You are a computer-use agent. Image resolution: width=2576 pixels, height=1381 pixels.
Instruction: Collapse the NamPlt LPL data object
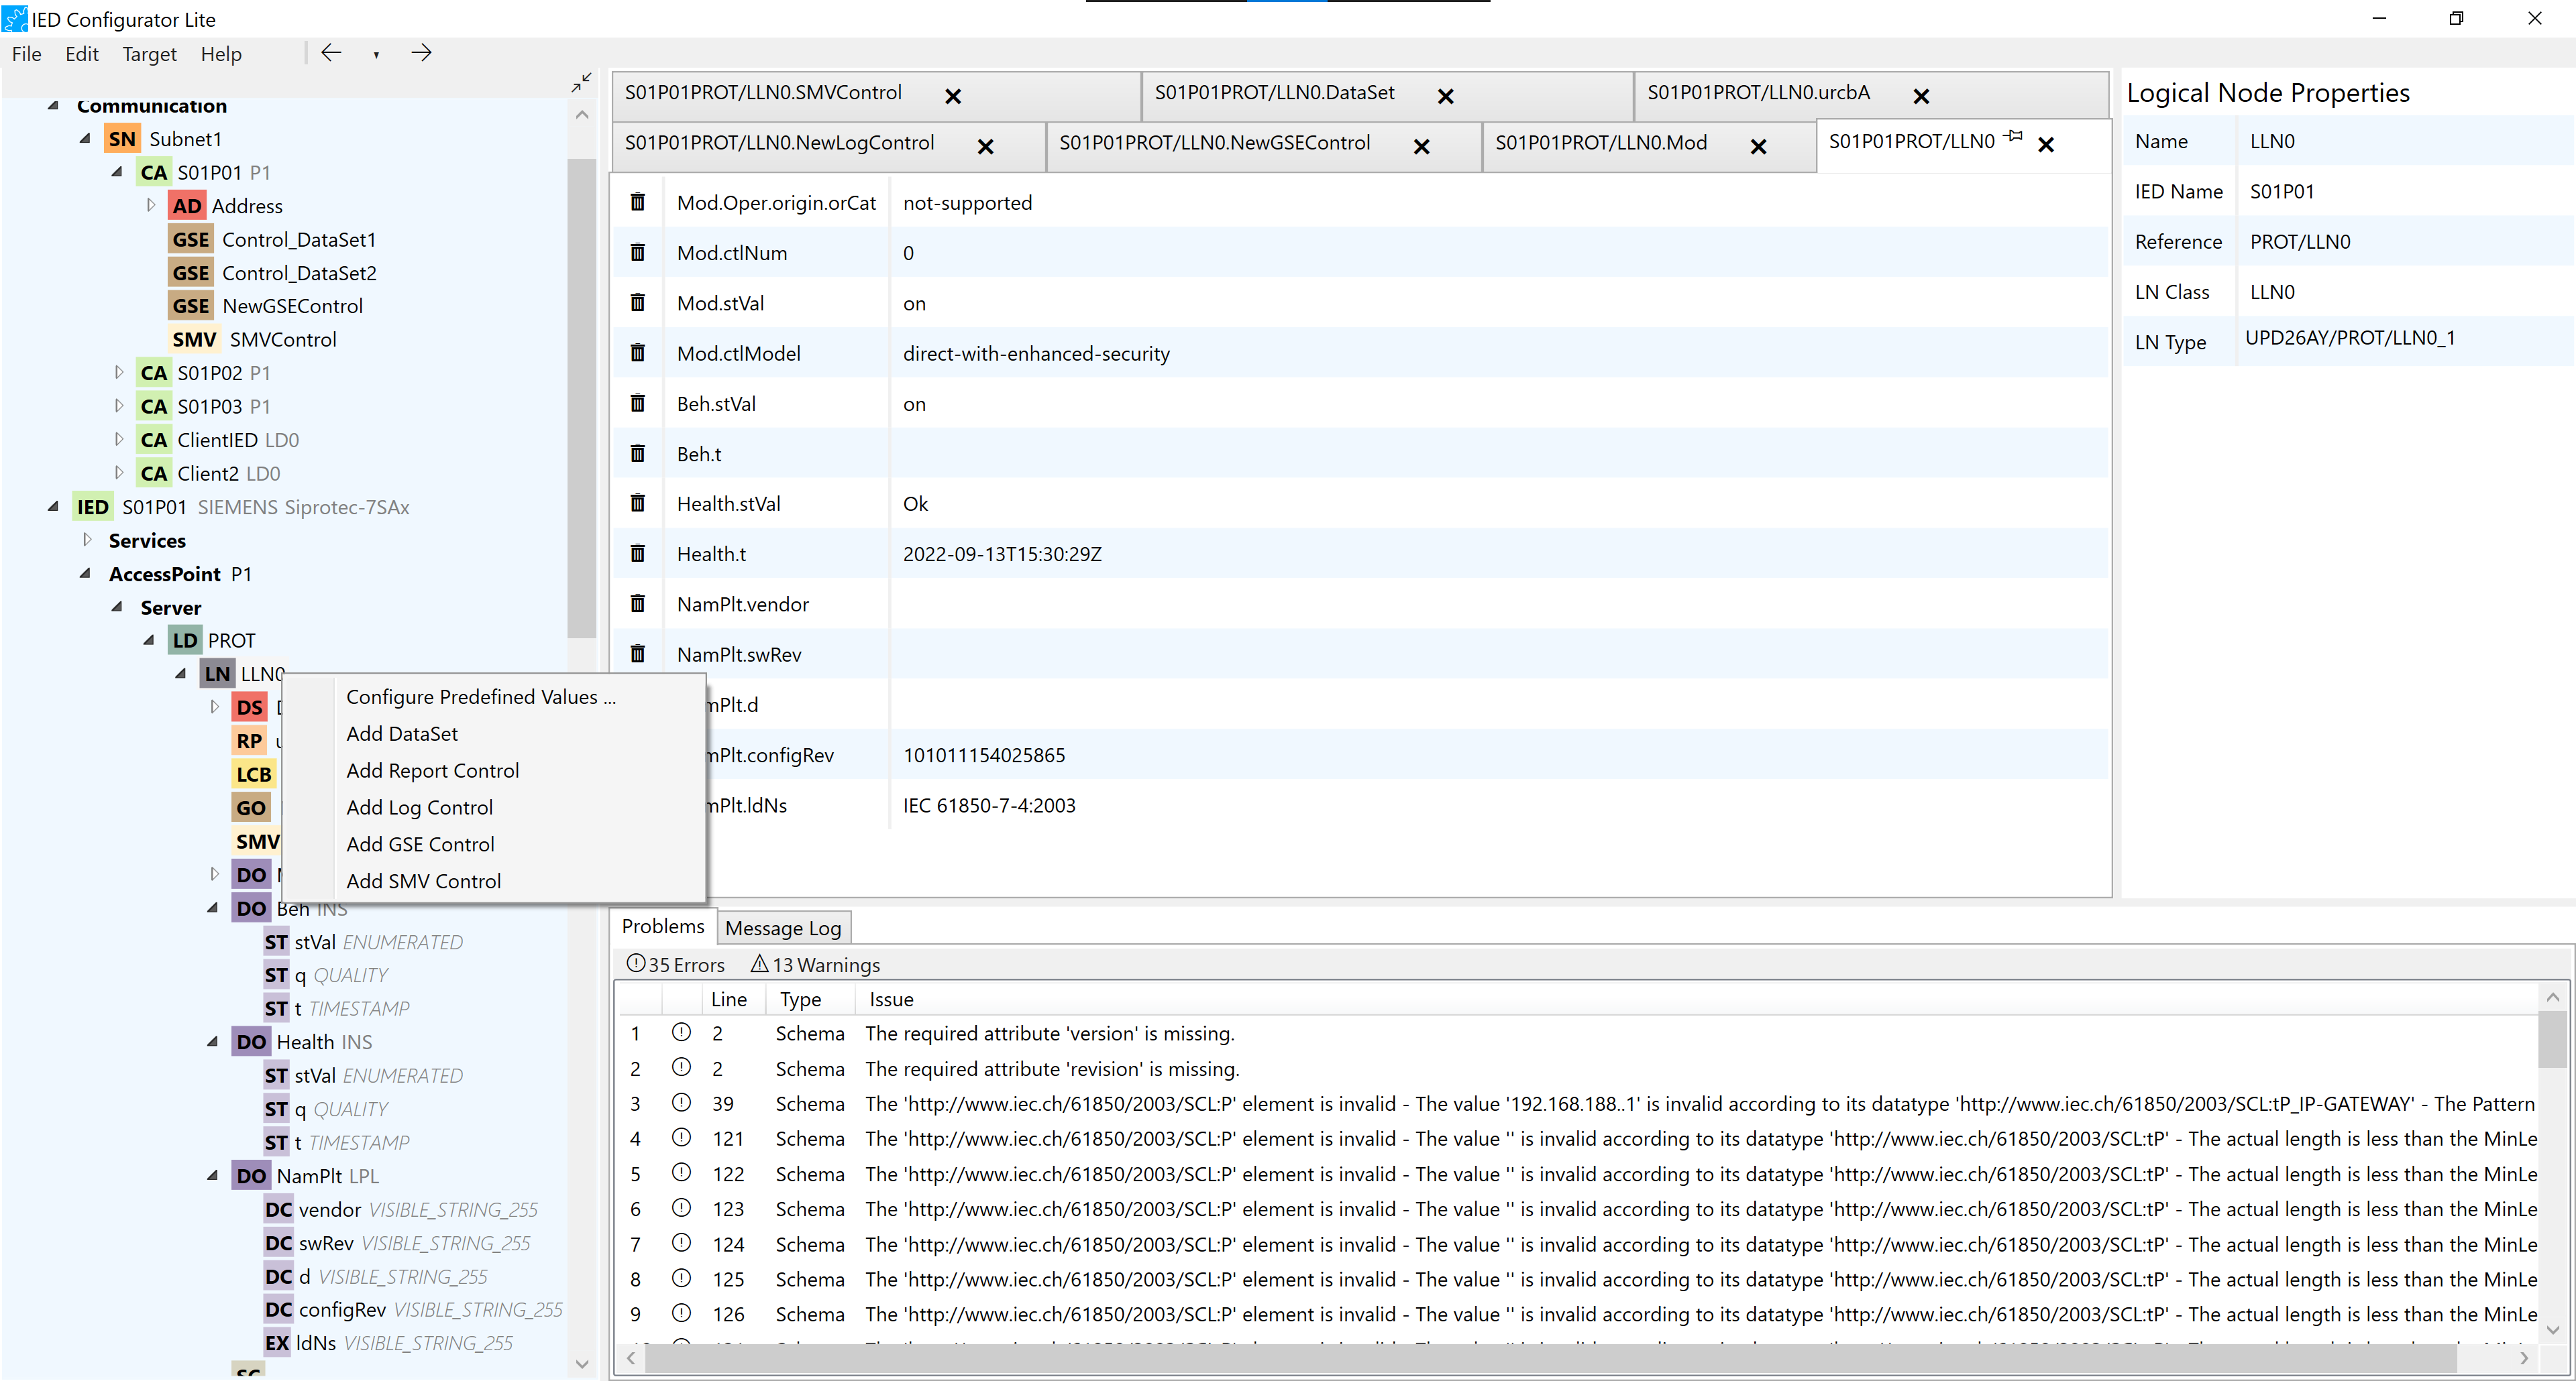click(x=213, y=1175)
